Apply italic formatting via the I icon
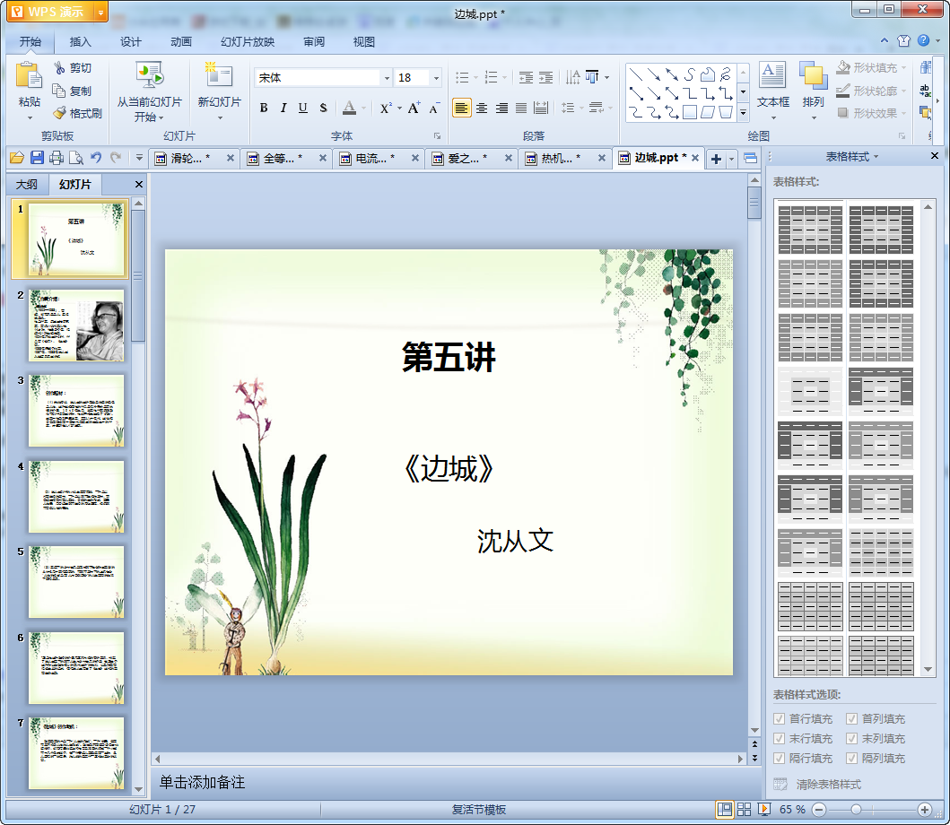 coord(283,108)
